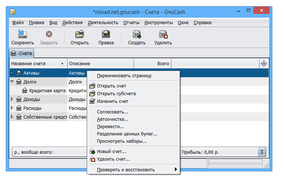
Task: Maximize the GnuCash window
Action: point(248,11)
